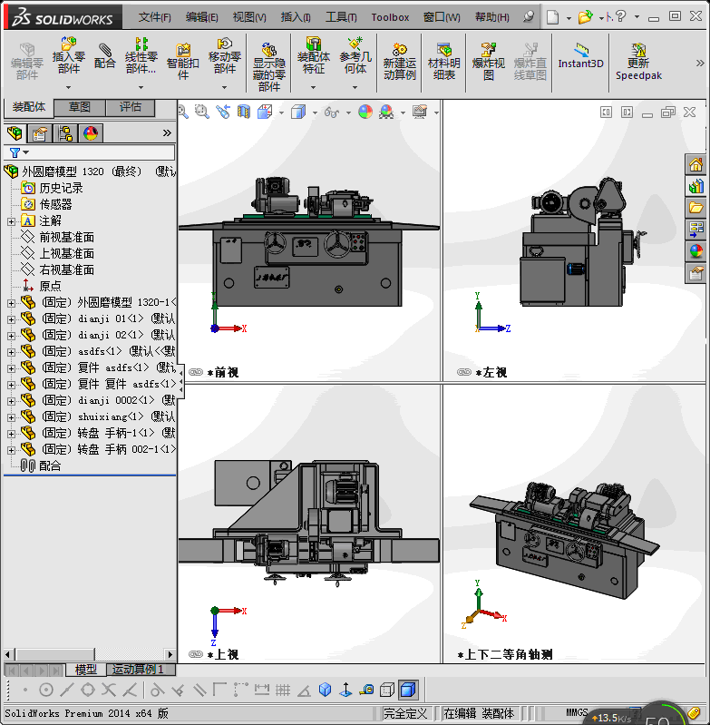Click Reference Geometry (参考几何体) tool
Image resolution: width=710 pixels, height=725 pixels.
[x=355, y=55]
